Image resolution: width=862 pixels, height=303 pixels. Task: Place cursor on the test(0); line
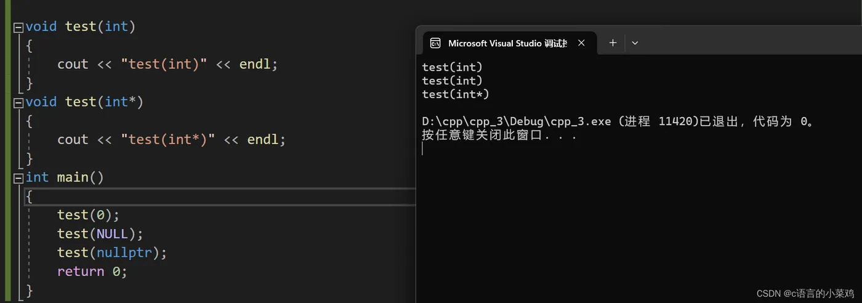pos(88,215)
